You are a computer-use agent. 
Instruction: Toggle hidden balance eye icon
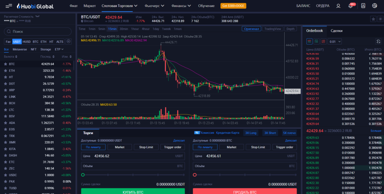37,16
